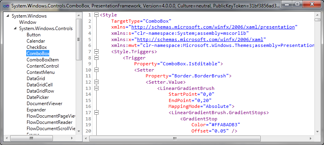Click Property="ComboBox.IsEditable" on line 9
The image size is (324, 145).
[x=178, y=64]
